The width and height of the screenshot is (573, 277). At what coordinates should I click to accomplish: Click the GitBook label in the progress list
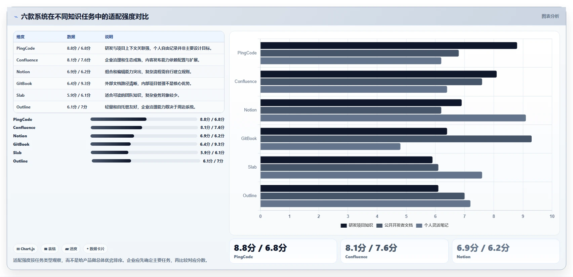21,144
